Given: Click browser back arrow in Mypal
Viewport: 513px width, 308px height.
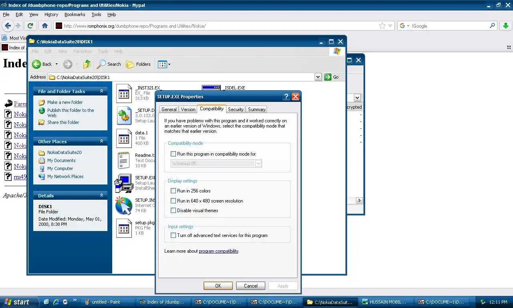Looking at the screenshot, I should point(8,26).
